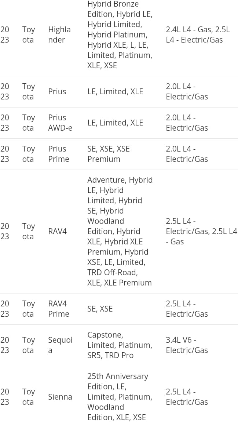Screen dimensions: 238x422
Task: Select the RAV4 Prime SE, XSE trims
Action: tap(100, 309)
